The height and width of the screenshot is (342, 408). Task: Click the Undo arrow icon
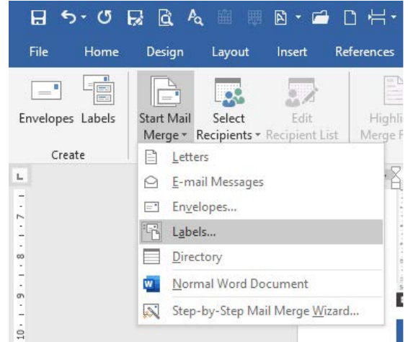point(68,18)
